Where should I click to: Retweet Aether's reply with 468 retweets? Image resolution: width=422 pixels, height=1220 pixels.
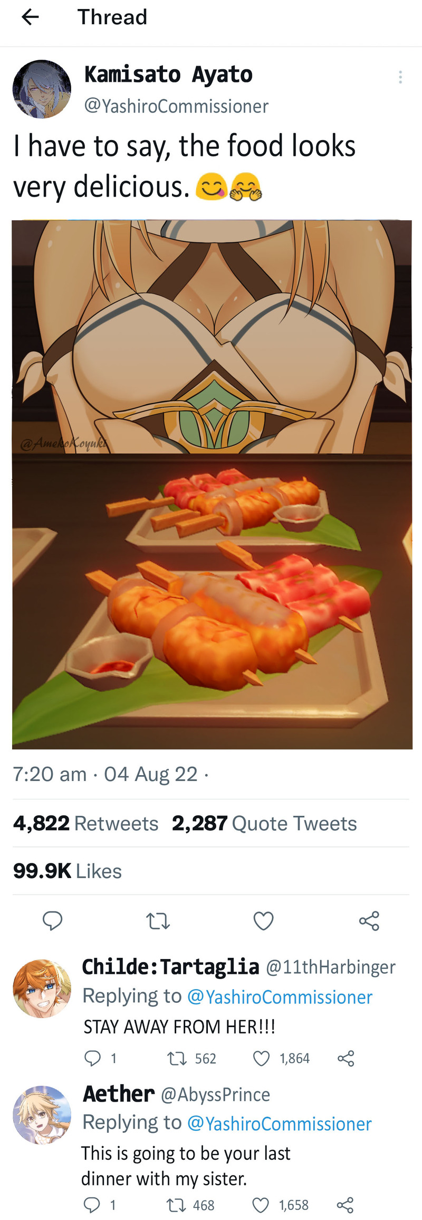(x=175, y=1205)
